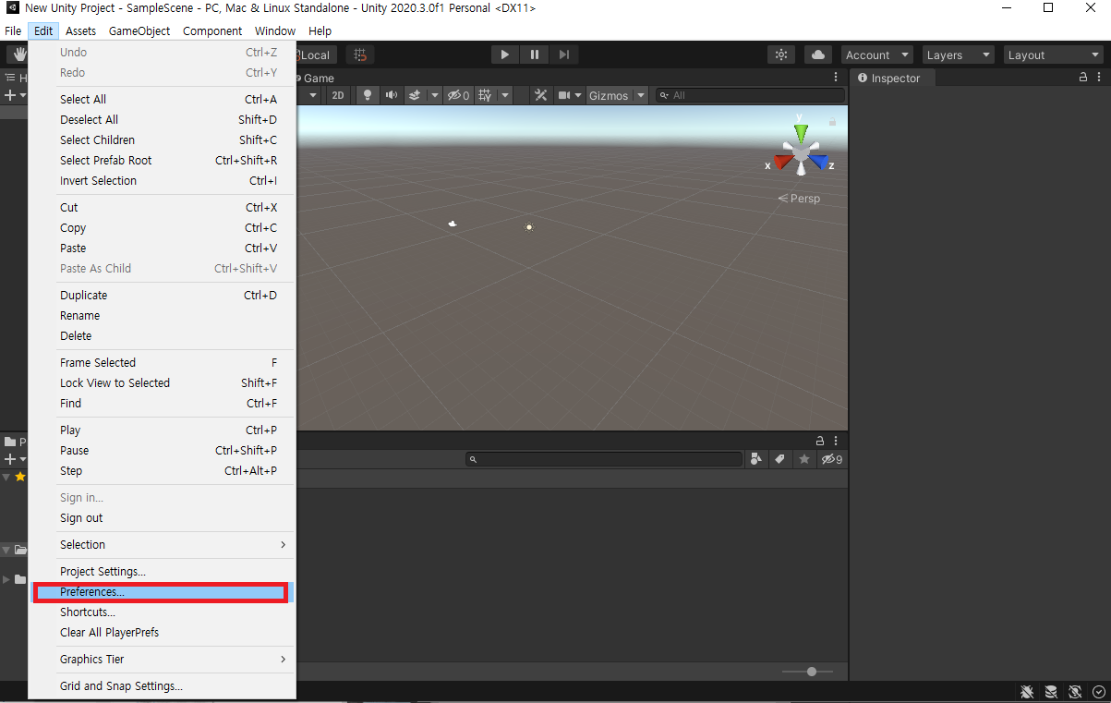Toggle the scene grid visibility icon
The image size is (1111, 703).
(485, 95)
